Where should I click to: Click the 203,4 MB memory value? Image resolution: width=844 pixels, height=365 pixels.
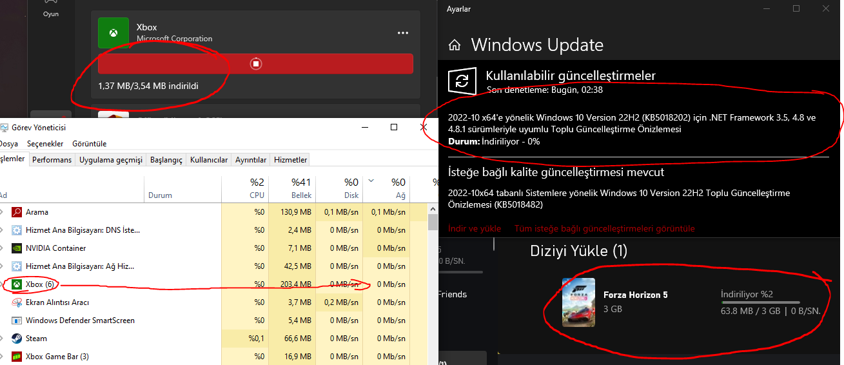pos(297,284)
